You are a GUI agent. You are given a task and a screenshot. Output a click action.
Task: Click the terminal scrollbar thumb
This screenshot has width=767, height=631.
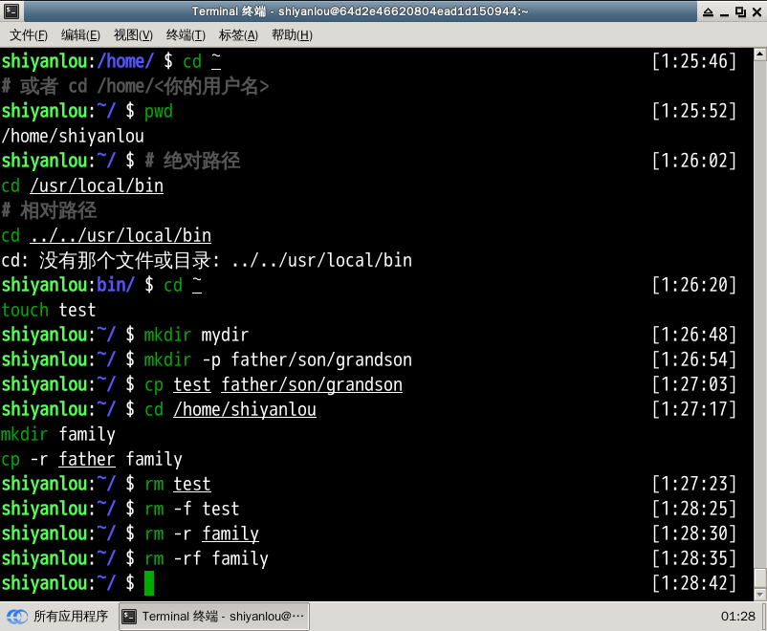pos(759,577)
